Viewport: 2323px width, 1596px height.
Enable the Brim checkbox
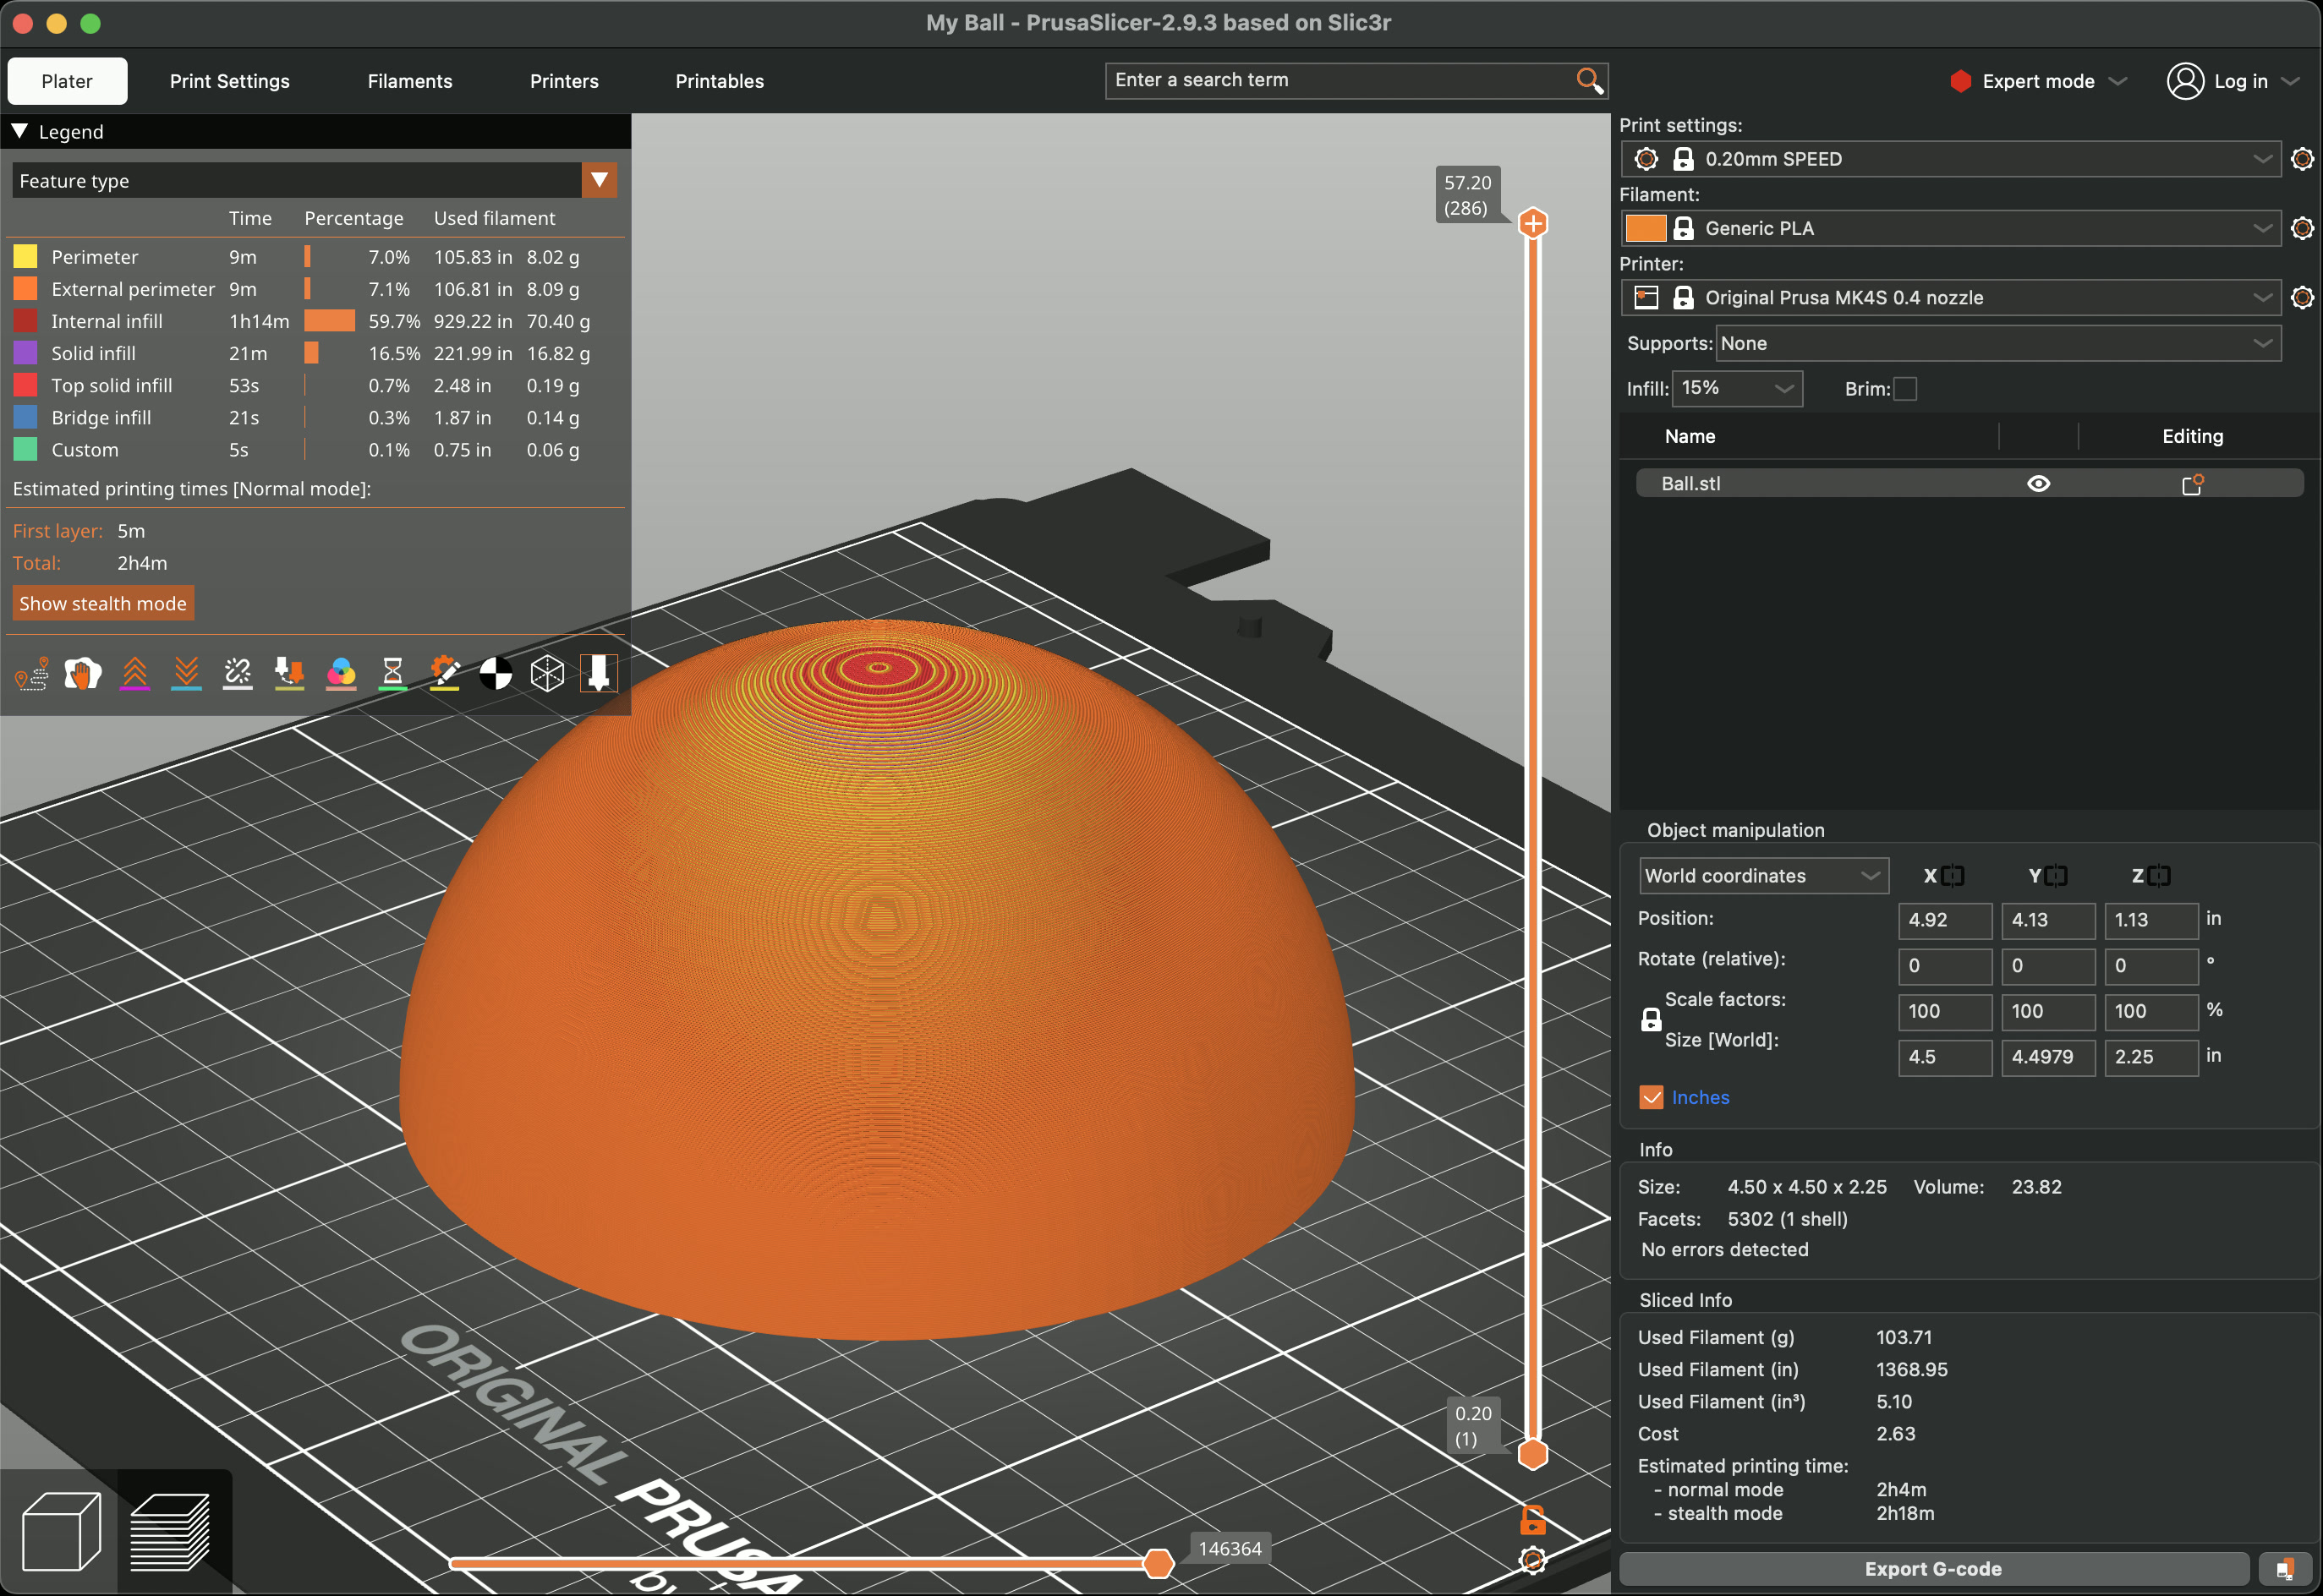point(1904,389)
